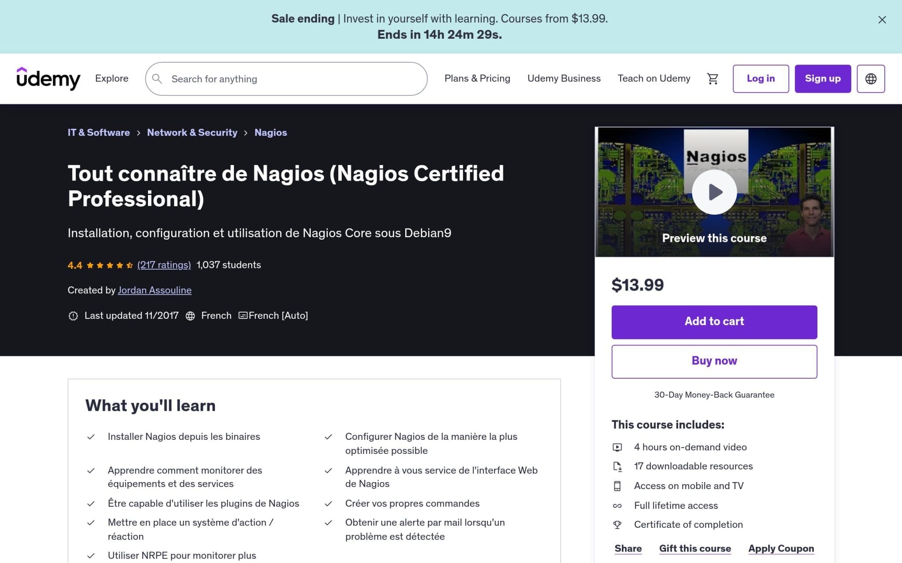Click breadcrumb chevron after IT & Software
This screenshot has width=902, height=563.
click(138, 133)
